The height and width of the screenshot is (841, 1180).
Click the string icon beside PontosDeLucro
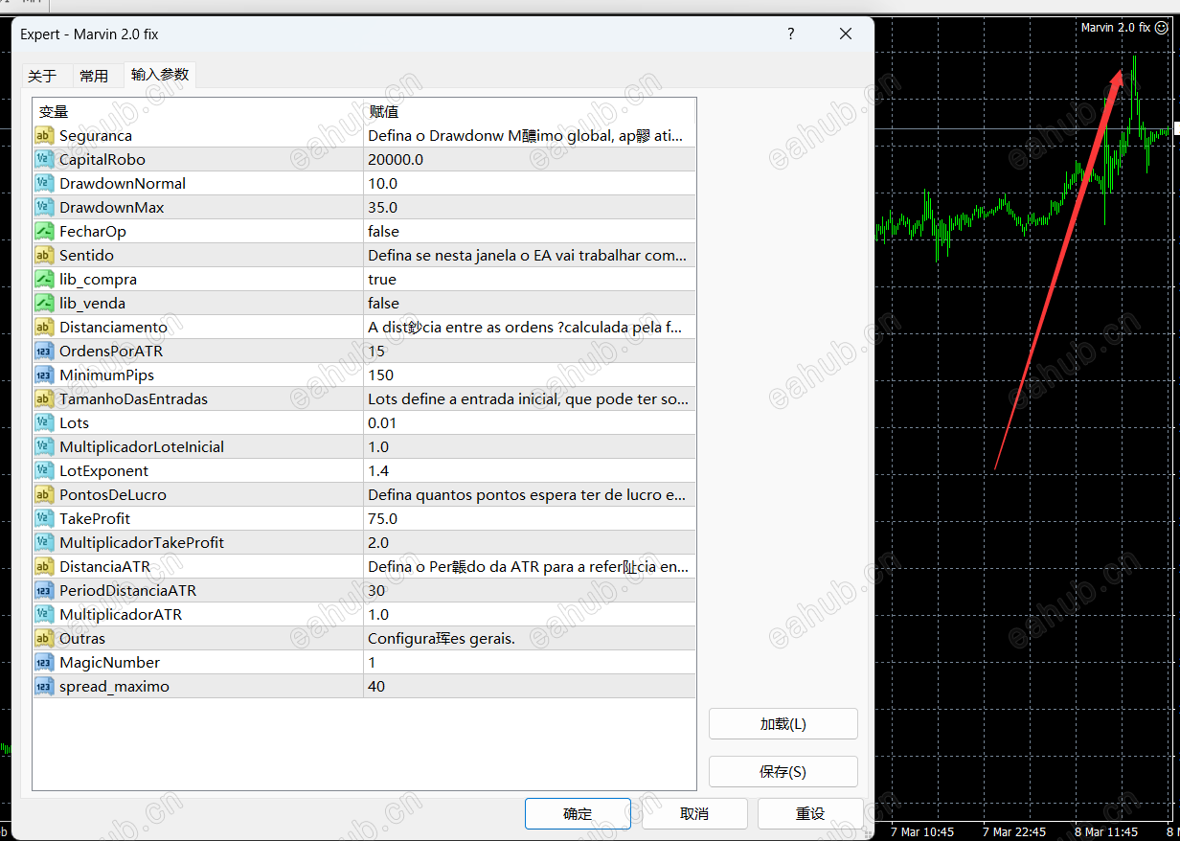tap(44, 495)
